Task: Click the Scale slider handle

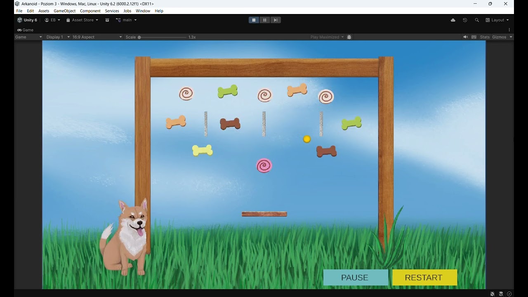Action: (x=139, y=37)
